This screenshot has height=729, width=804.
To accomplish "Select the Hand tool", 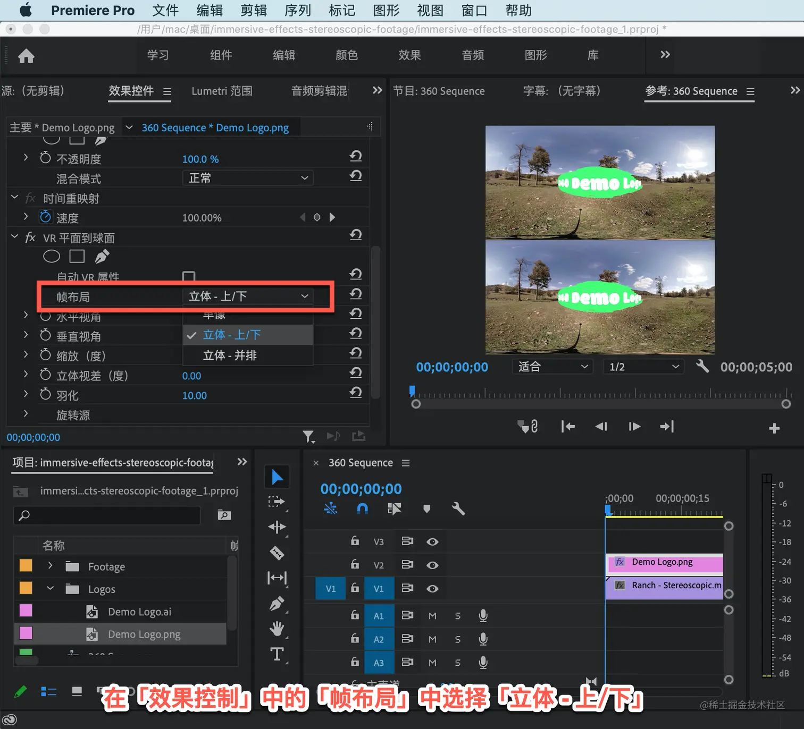I will pos(277,629).
